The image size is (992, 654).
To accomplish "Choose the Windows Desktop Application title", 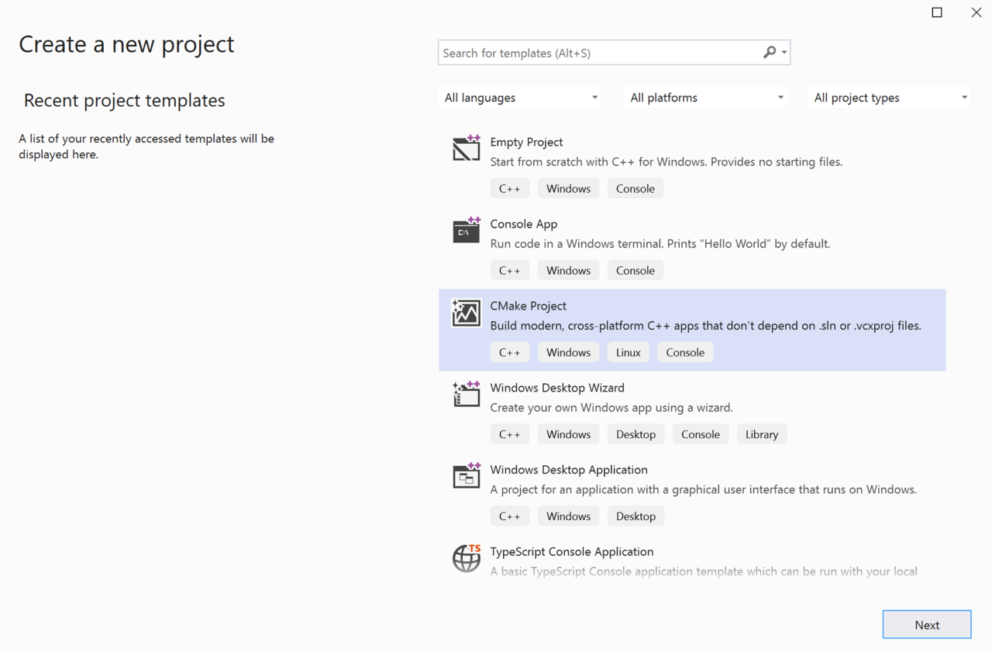I will pyautogui.click(x=569, y=470).
